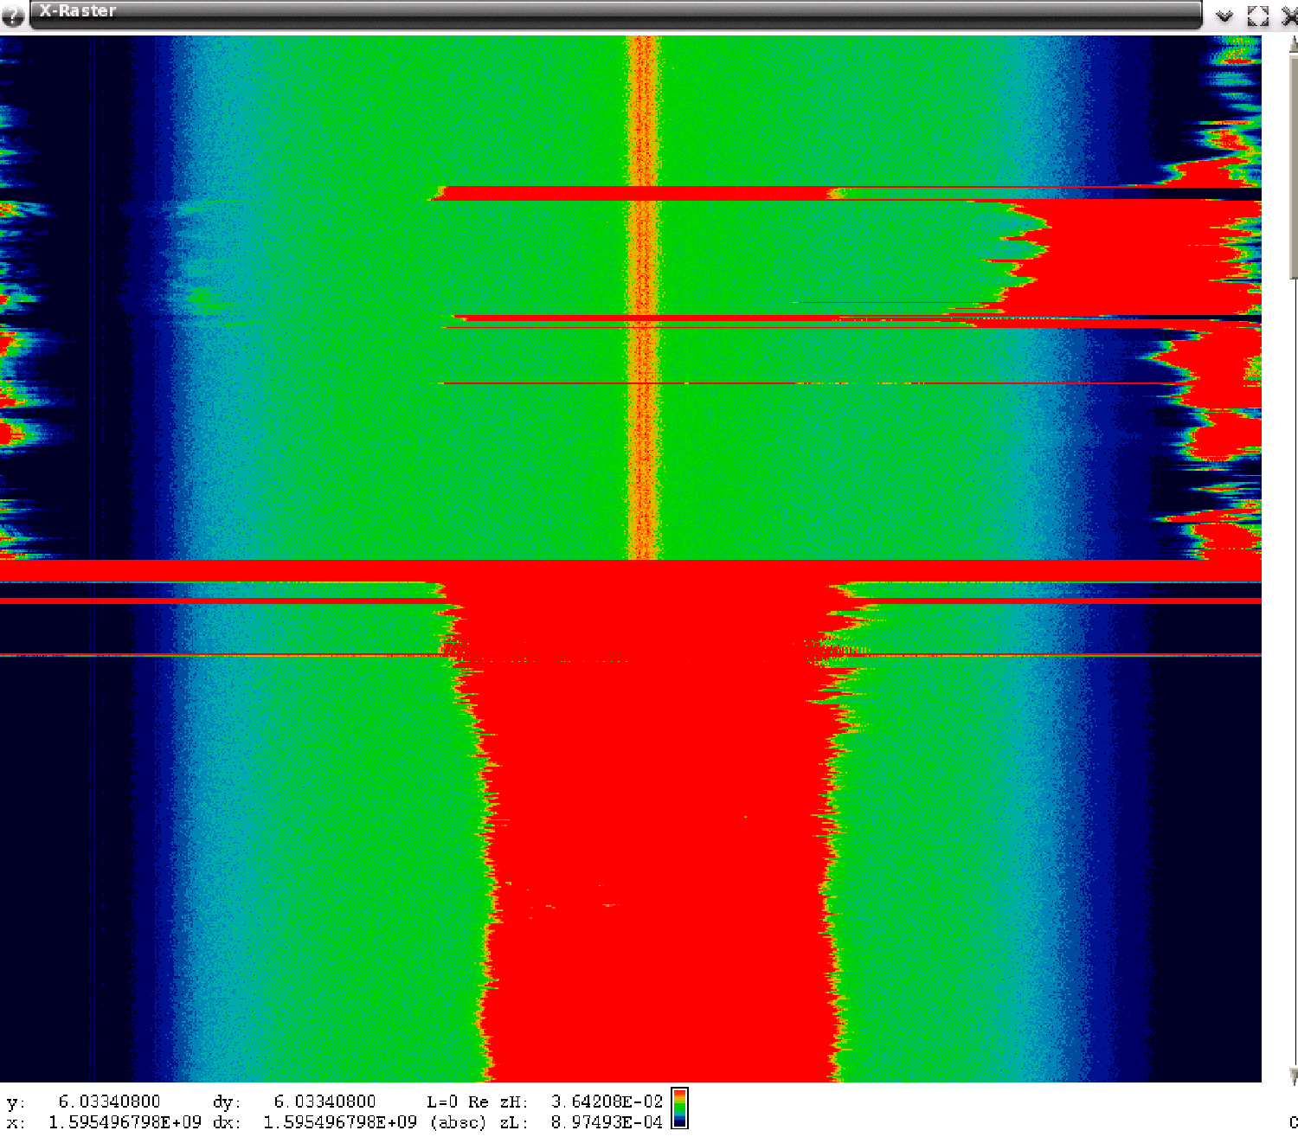Screen dimensions: 1298x1137
Task: Click the scroll down arrow on right scrollbar
Action: click(x=1293, y=1076)
